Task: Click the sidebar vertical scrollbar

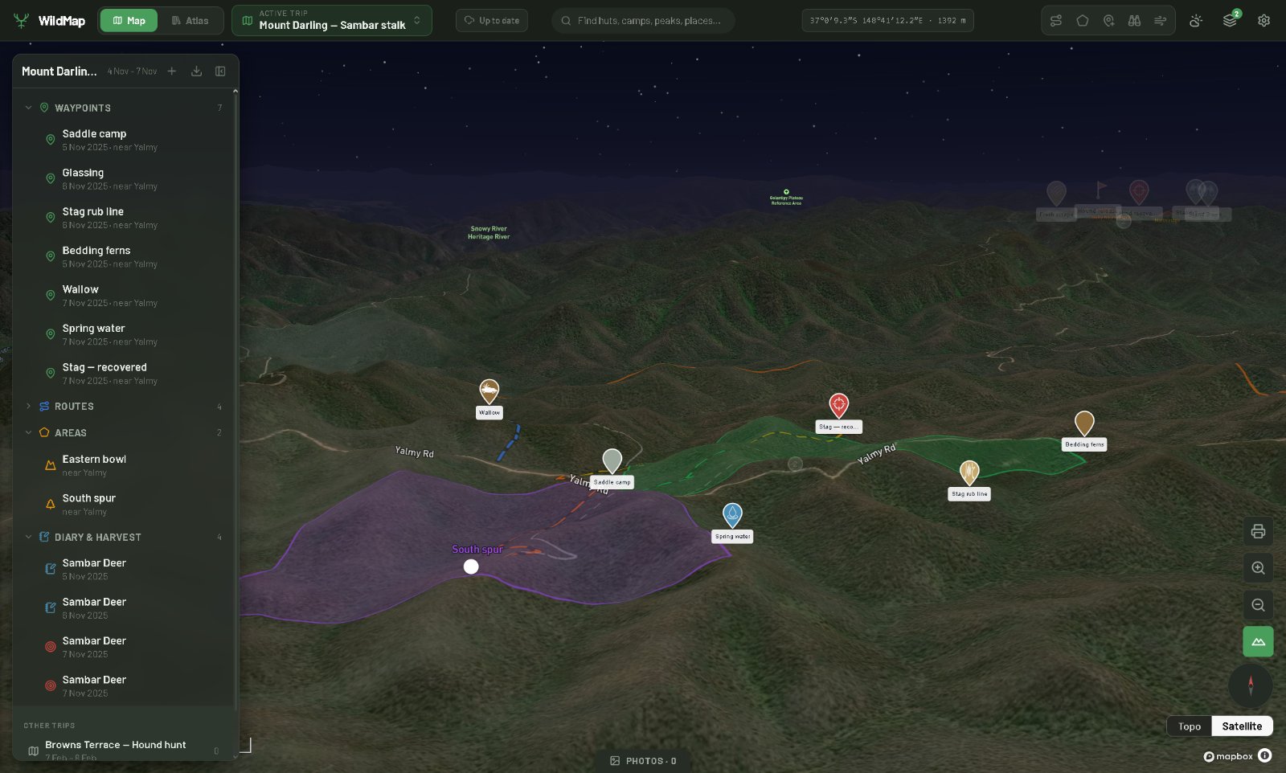Action: (235, 402)
